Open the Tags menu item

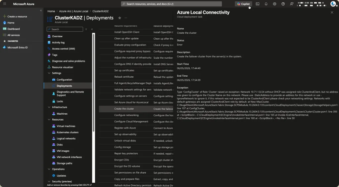(55, 55)
